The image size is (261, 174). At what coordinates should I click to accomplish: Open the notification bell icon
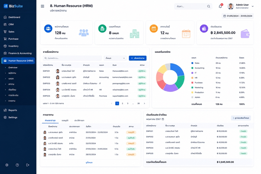[220, 6]
